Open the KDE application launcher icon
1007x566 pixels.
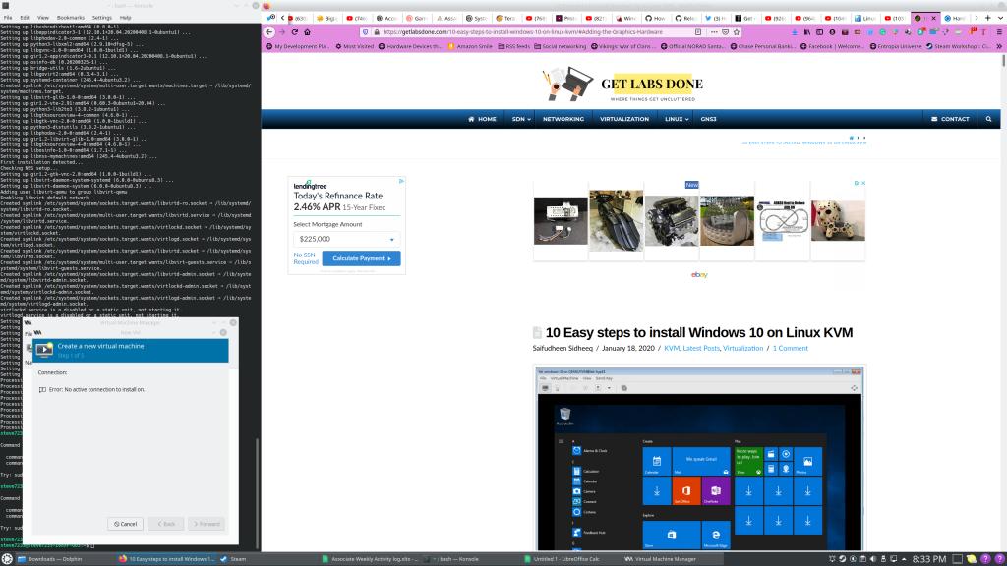(8, 558)
